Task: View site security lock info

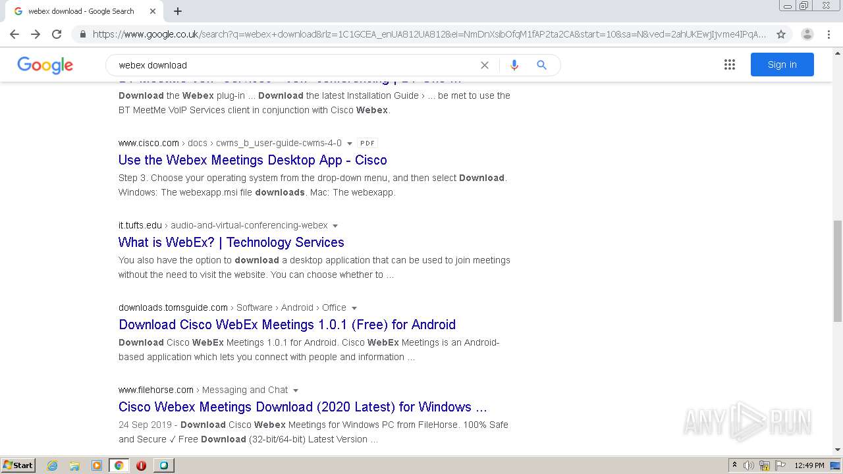Action: pos(82,34)
